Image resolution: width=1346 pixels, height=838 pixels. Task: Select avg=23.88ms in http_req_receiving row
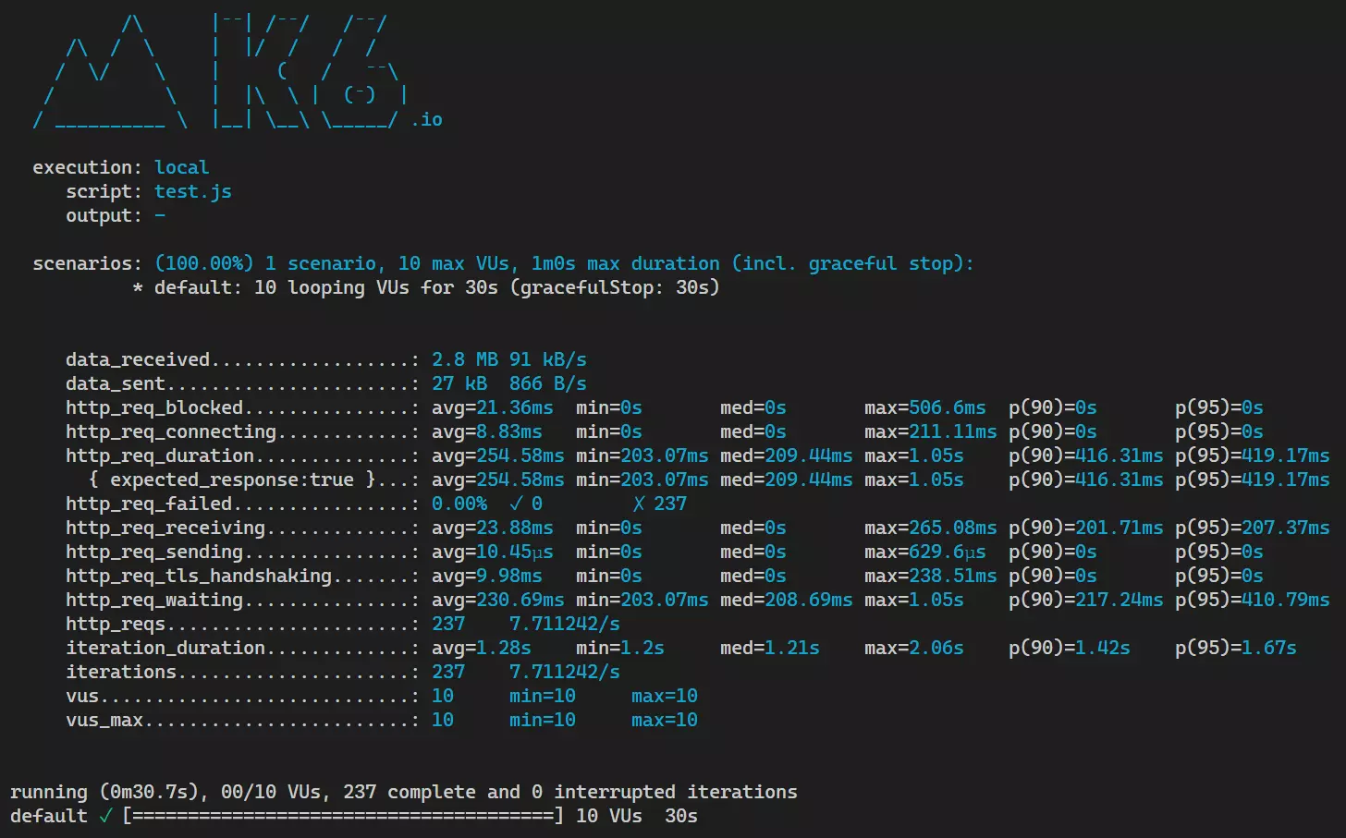(493, 528)
